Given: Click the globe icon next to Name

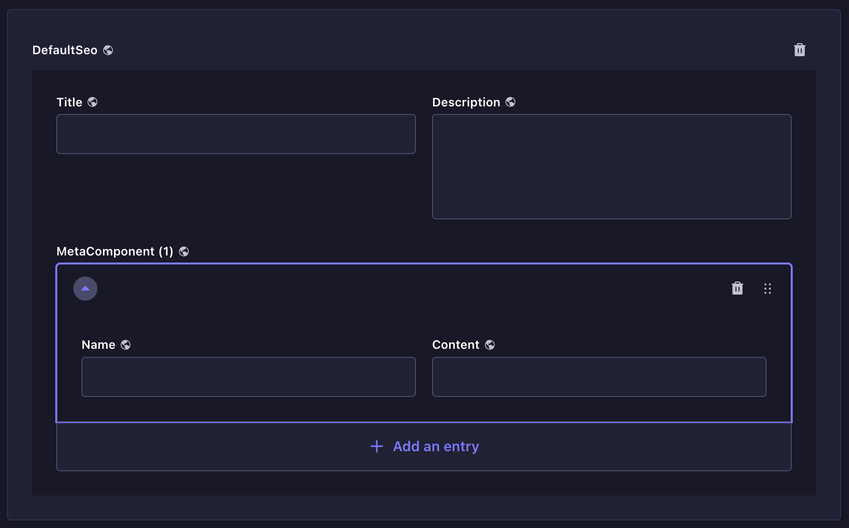Looking at the screenshot, I should [x=126, y=345].
